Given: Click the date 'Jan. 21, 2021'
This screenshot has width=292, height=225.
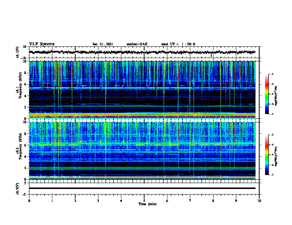Looking at the screenshot, I should [103, 44].
